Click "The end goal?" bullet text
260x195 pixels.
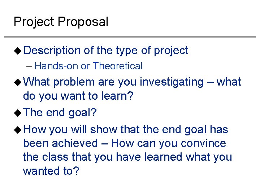tap(60, 113)
